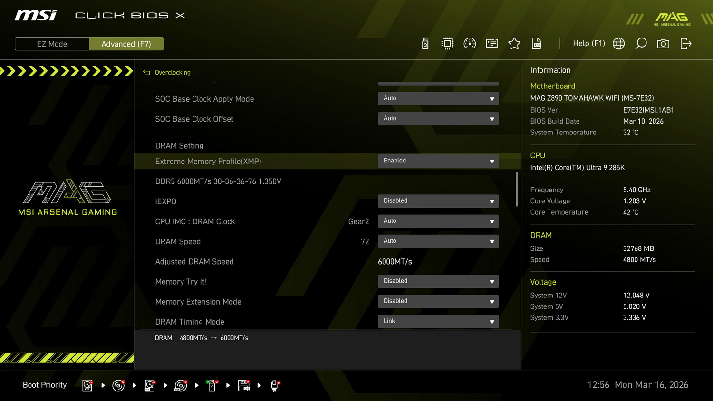Open the LOG file icon

point(537,44)
